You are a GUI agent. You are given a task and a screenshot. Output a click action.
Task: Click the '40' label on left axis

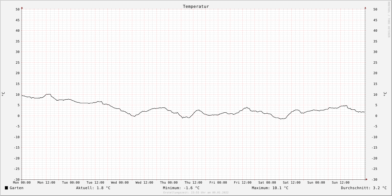(18, 31)
